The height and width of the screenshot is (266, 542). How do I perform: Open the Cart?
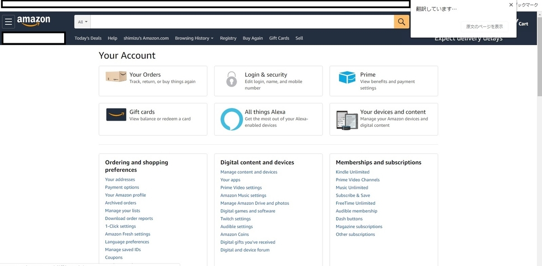pos(523,23)
